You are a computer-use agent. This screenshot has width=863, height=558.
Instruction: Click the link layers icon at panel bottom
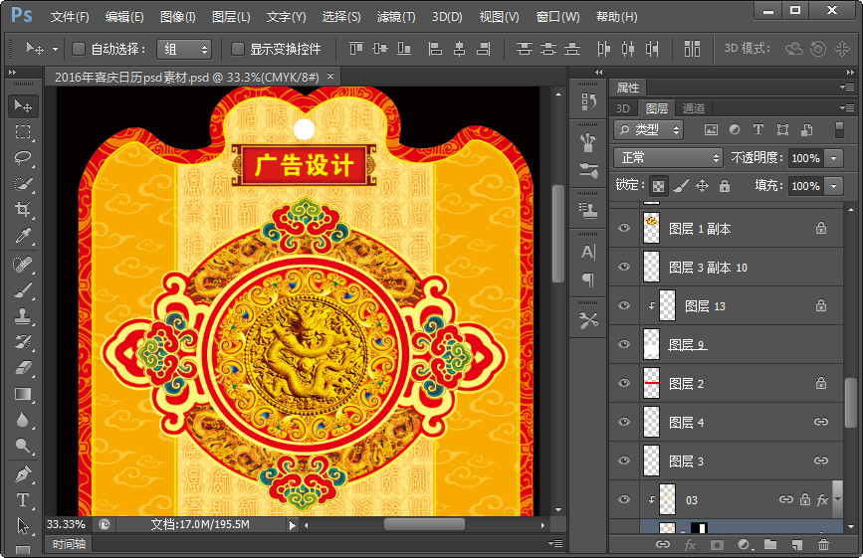663,545
